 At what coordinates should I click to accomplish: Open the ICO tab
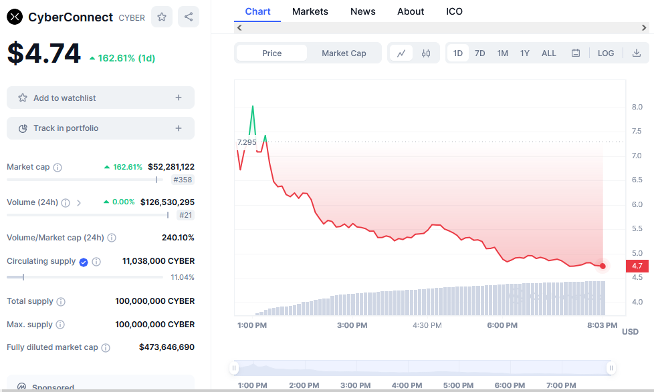454,11
